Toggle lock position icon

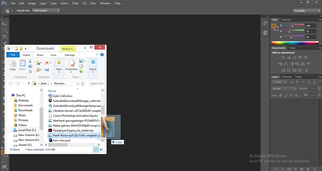pos(291,95)
